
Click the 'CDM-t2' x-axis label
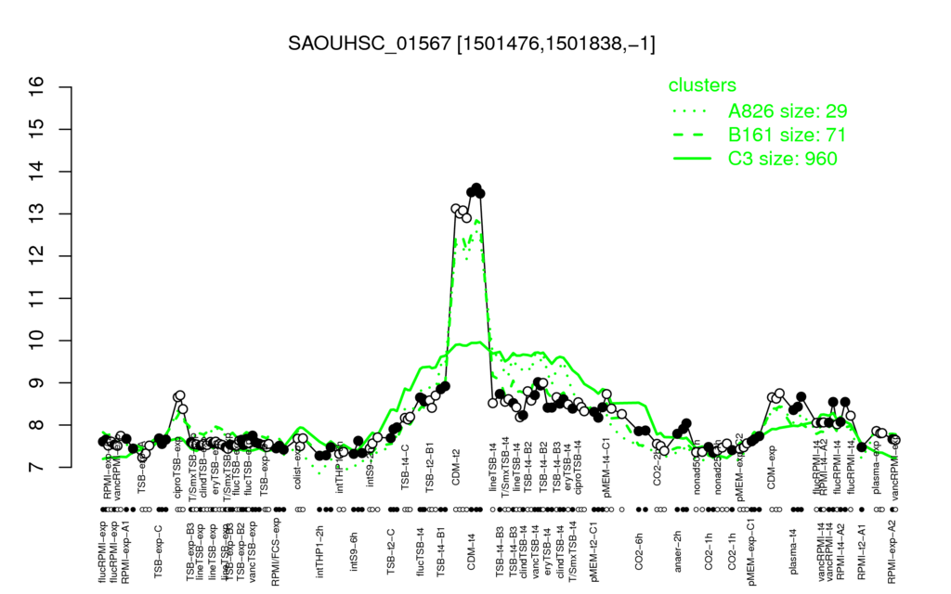click(x=456, y=466)
